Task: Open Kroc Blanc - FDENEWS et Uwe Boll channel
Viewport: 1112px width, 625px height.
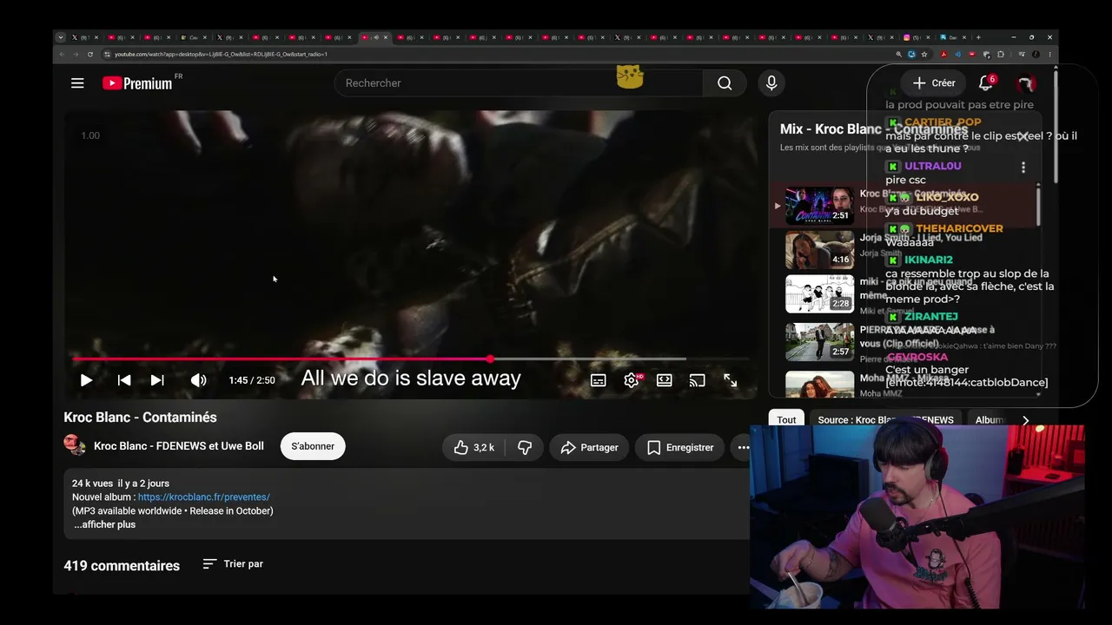Action: click(179, 446)
